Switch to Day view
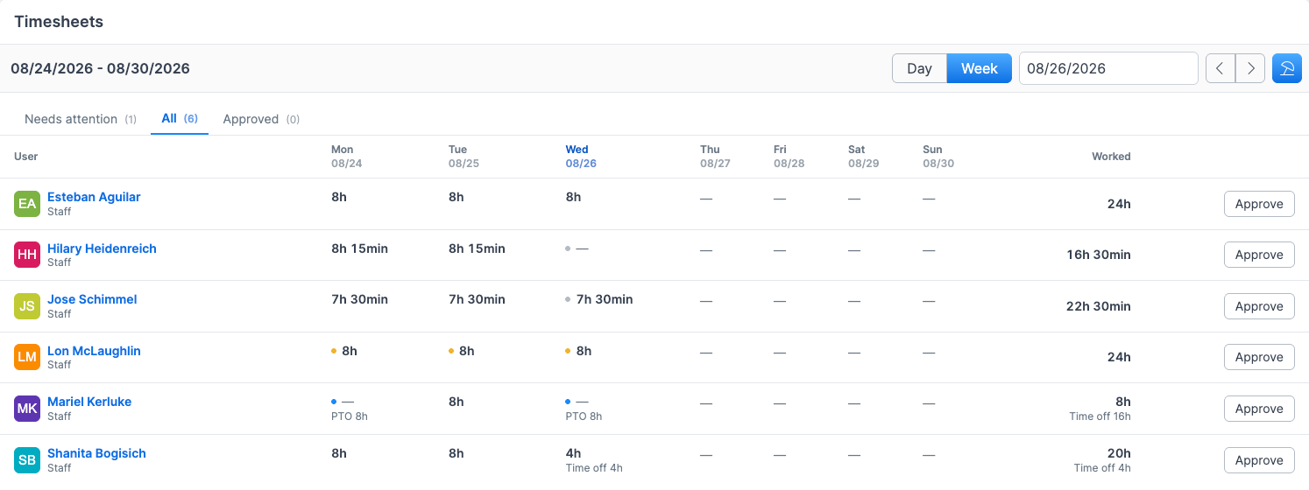Viewport: 1309px width, 490px height. point(919,68)
